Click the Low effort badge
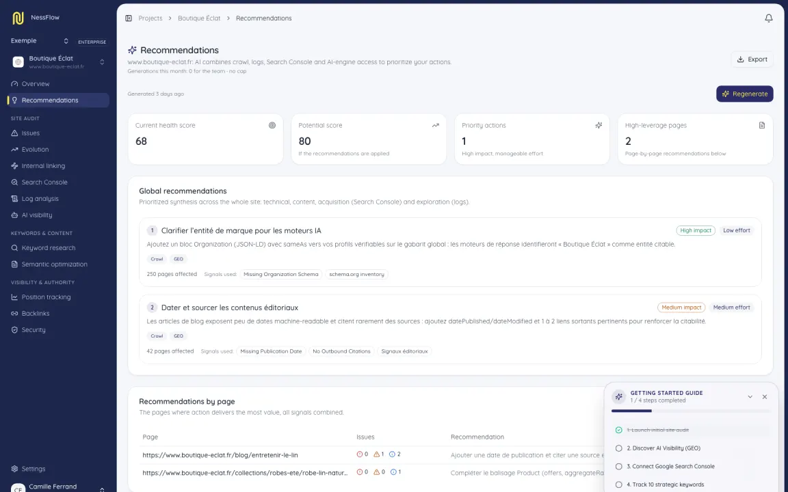The image size is (788, 492). point(736,230)
